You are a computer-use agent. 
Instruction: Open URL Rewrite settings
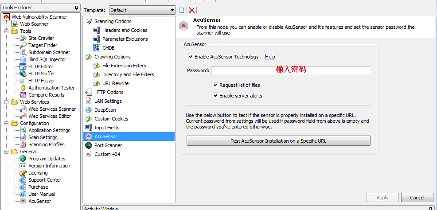(x=116, y=83)
